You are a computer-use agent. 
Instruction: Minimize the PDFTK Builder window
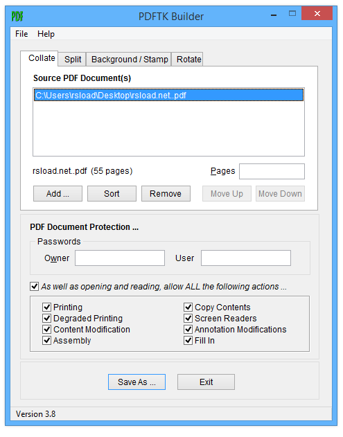(x=274, y=14)
